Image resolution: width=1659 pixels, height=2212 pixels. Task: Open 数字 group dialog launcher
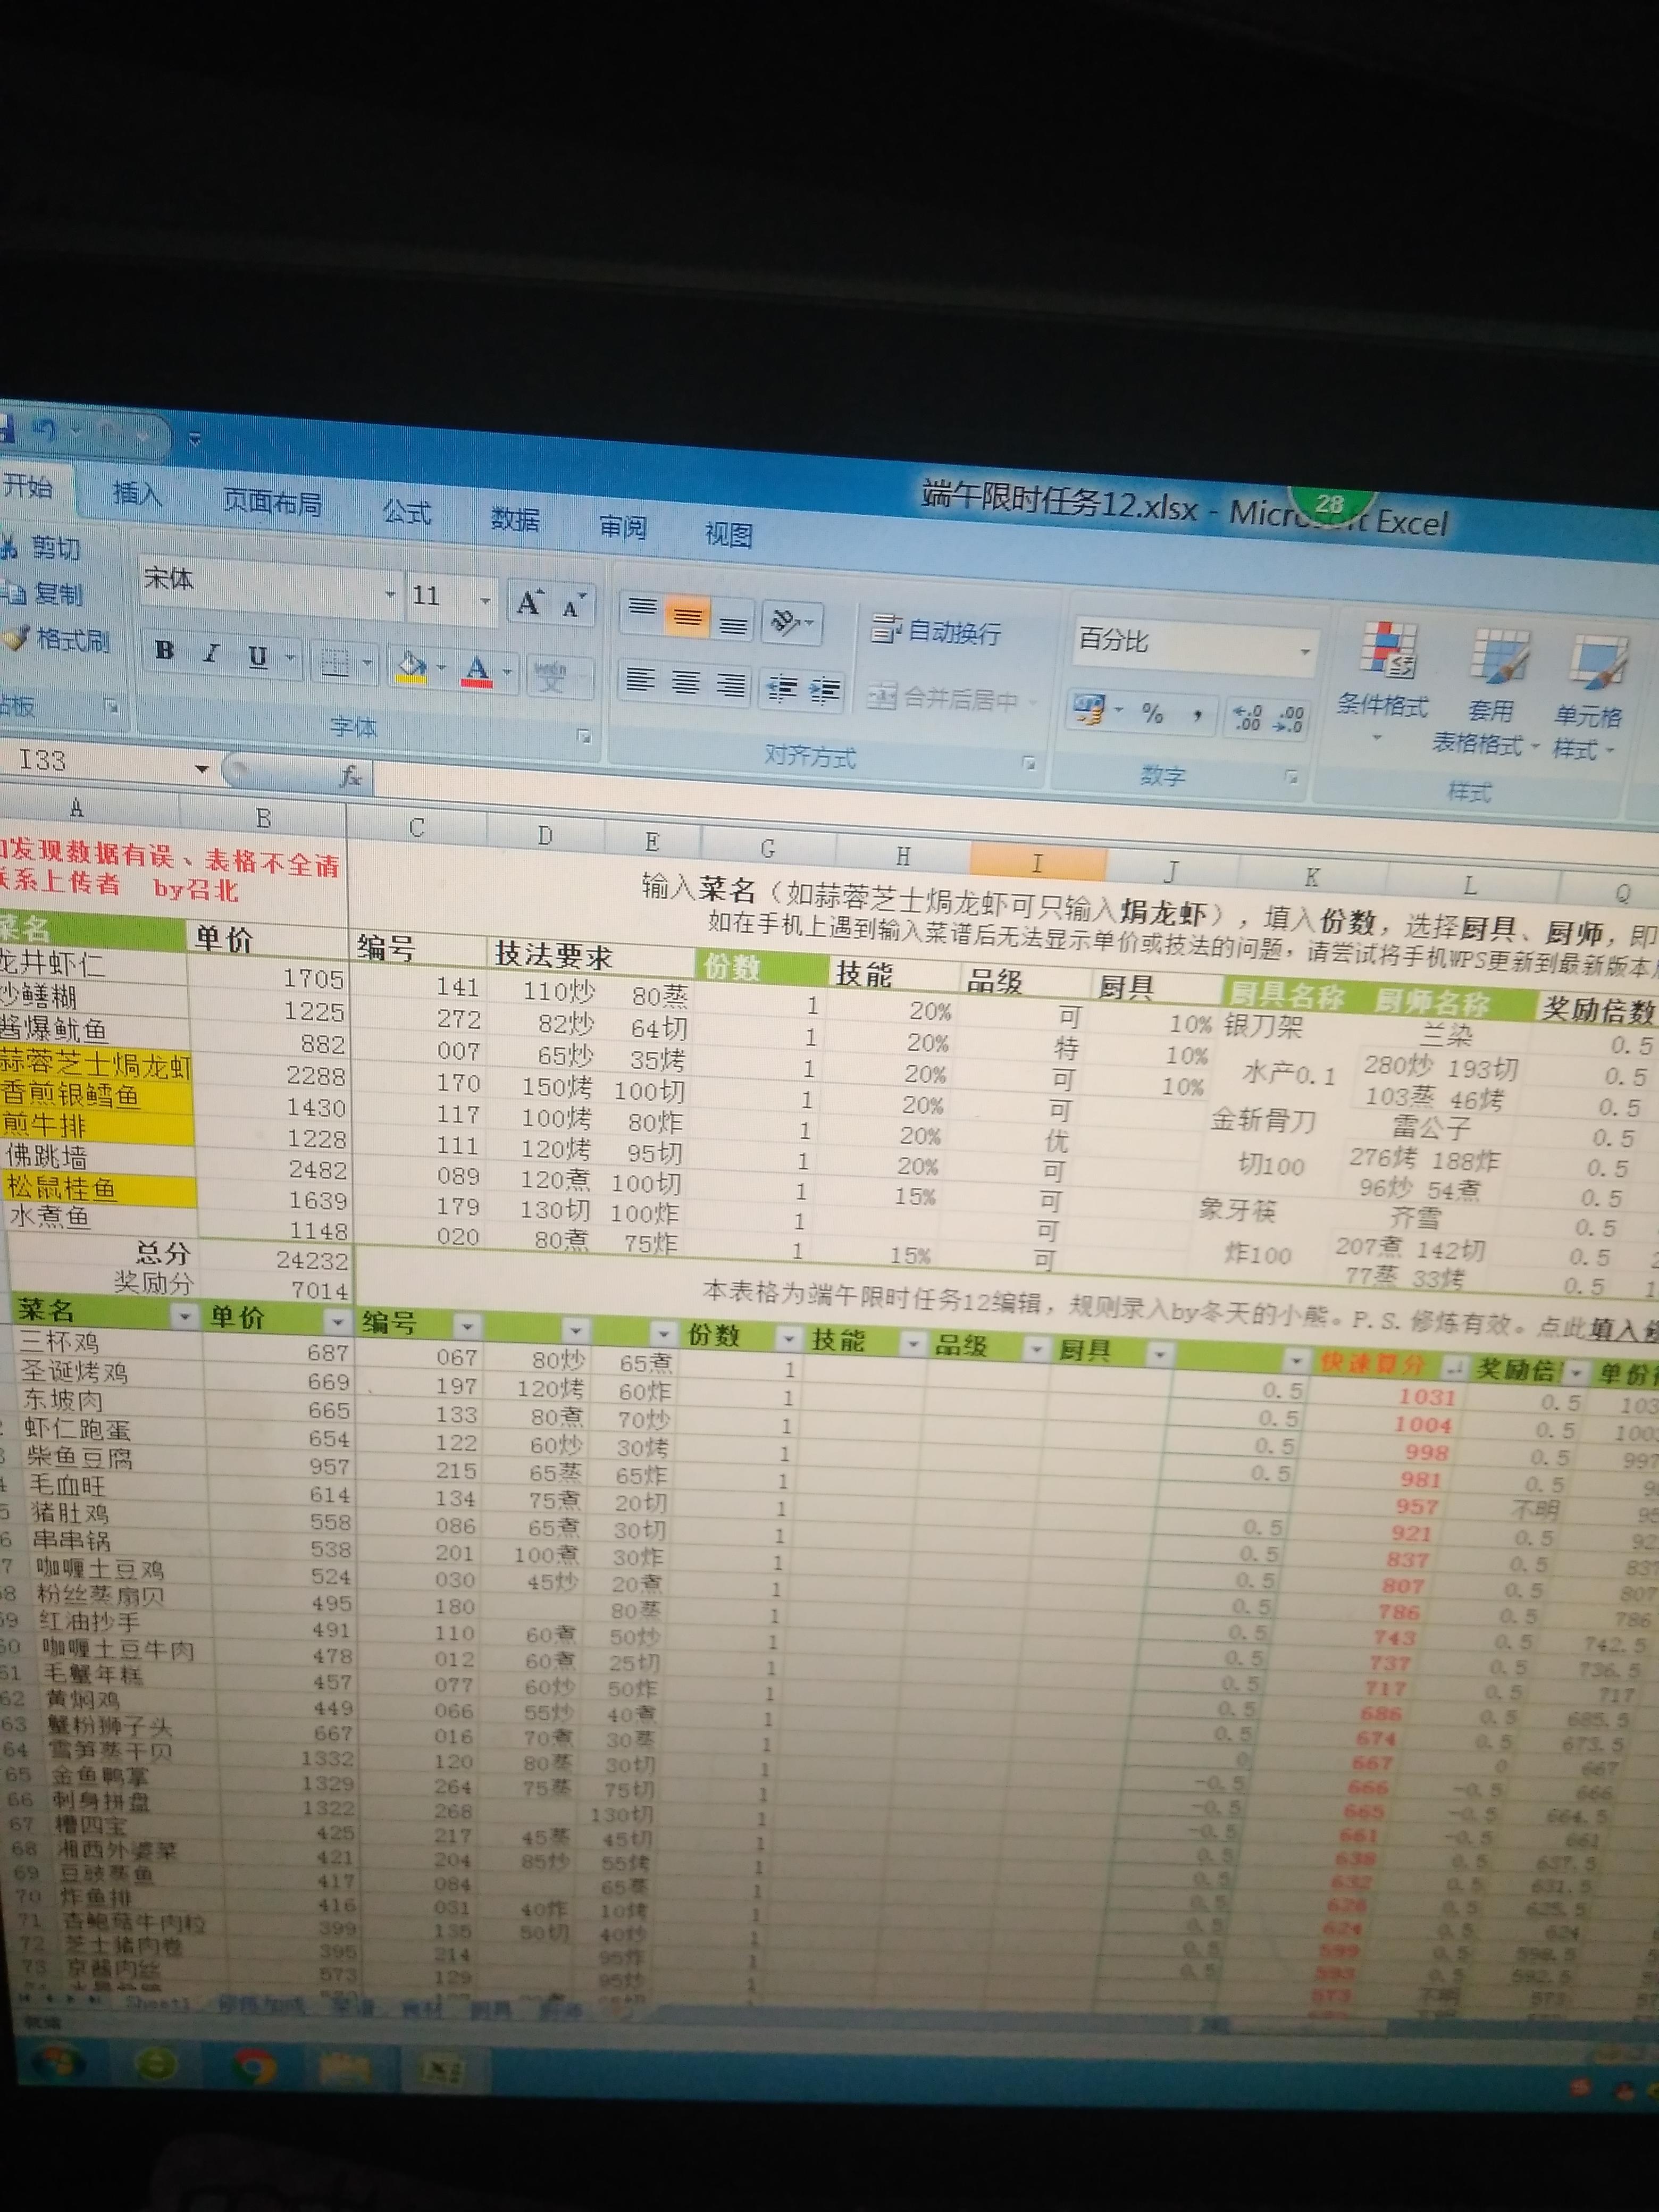click(x=1291, y=777)
